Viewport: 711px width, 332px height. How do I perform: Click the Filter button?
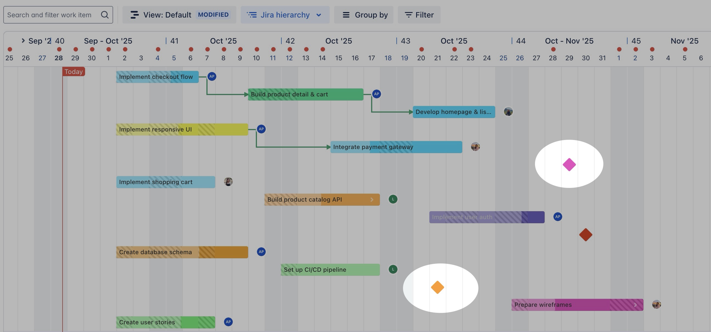click(419, 15)
